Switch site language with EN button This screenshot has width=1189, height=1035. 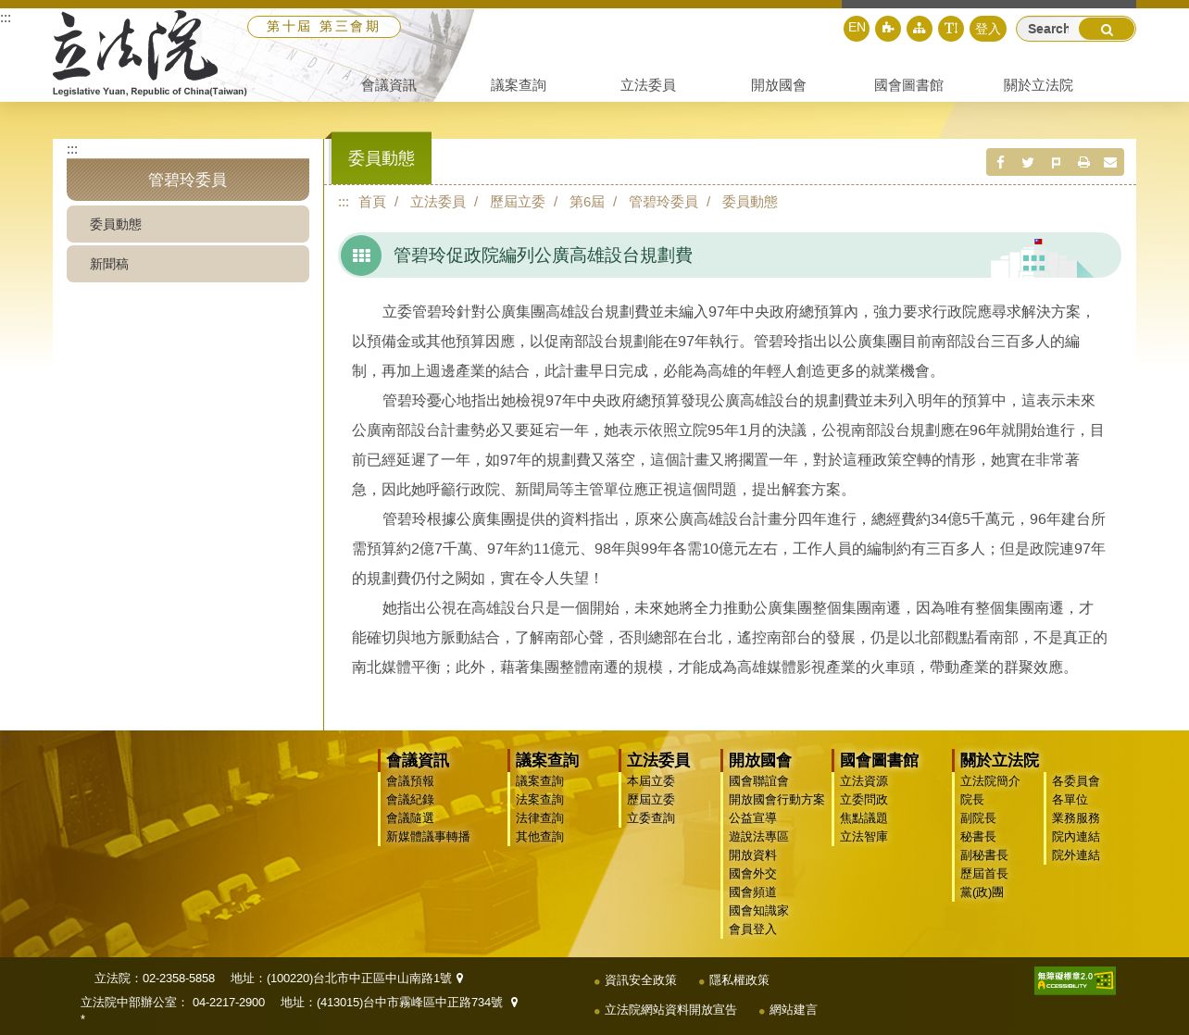click(857, 28)
